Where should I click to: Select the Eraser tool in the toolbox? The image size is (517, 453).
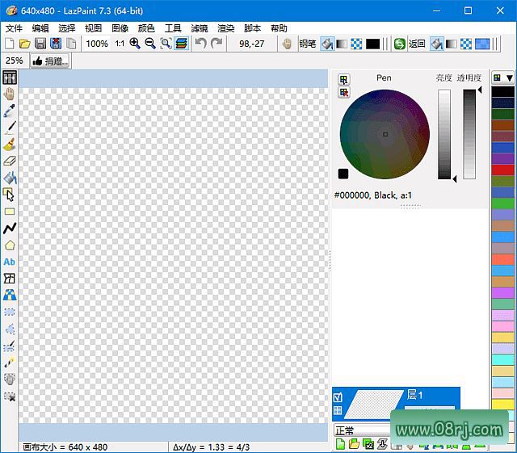(x=10, y=161)
